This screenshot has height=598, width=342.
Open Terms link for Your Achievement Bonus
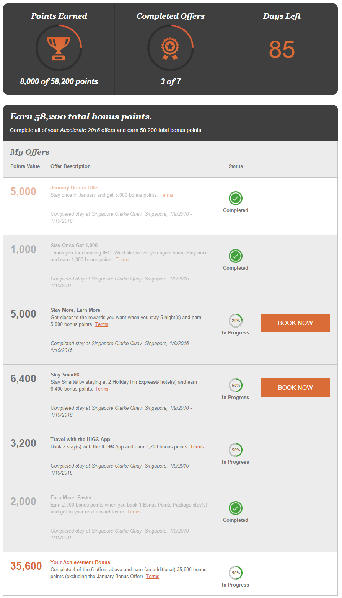(x=152, y=577)
